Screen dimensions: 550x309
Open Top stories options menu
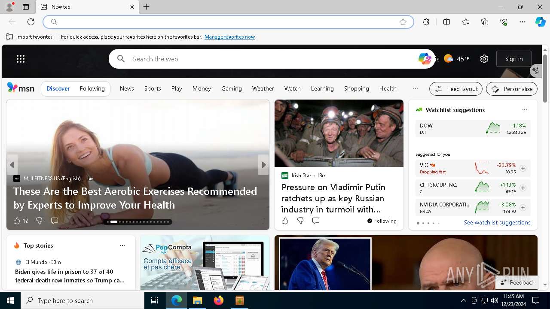[x=122, y=245]
